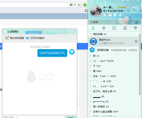Expand the 1ov3 6/14 group
The width and height of the screenshot is (142, 118).
click(x=91, y=86)
